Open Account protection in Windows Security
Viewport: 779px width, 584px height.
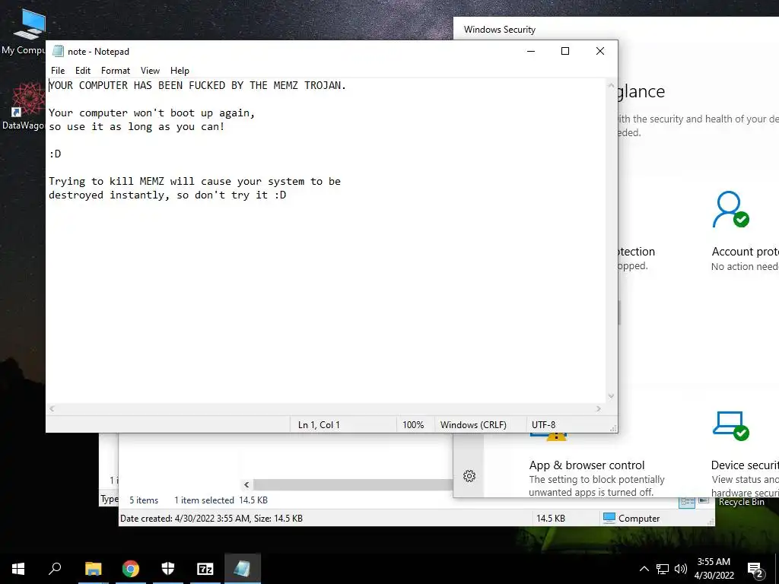(x=744, y=231)
